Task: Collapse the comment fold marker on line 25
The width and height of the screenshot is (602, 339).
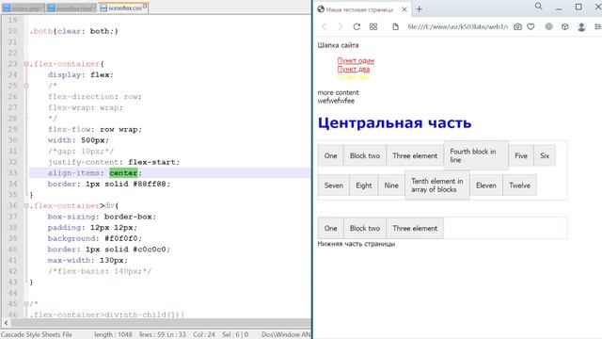Action: (x=26, y=86)
